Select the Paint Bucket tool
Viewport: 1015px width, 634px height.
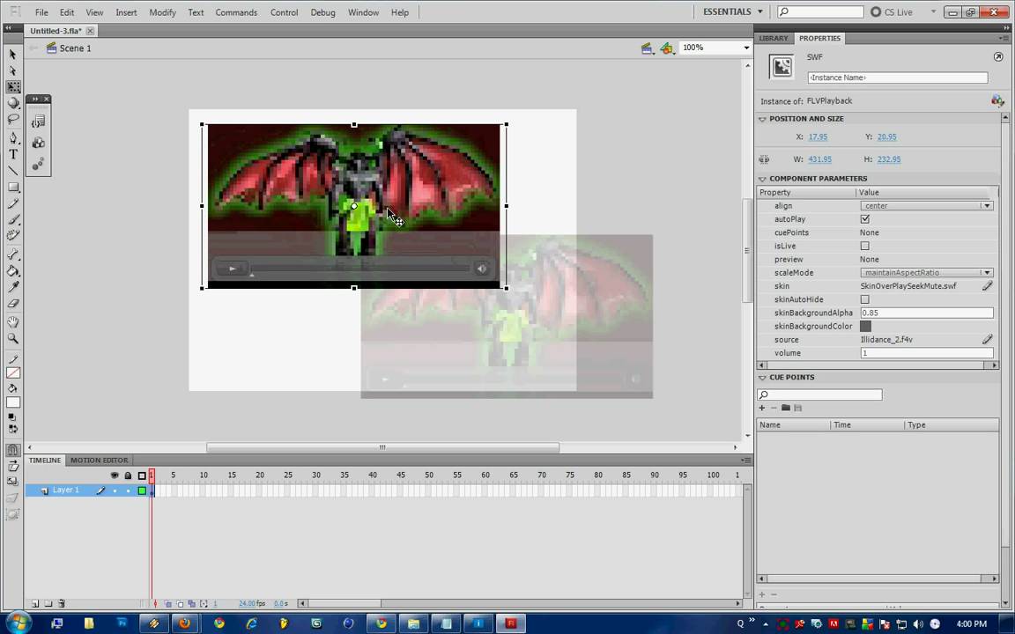13,270
